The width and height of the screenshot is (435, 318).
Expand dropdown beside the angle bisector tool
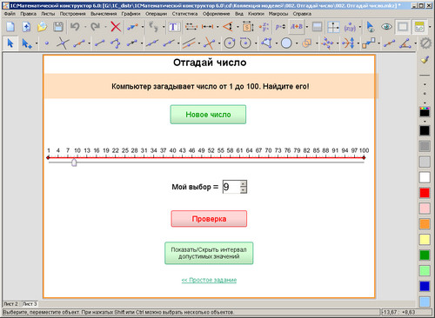(415, 43)
